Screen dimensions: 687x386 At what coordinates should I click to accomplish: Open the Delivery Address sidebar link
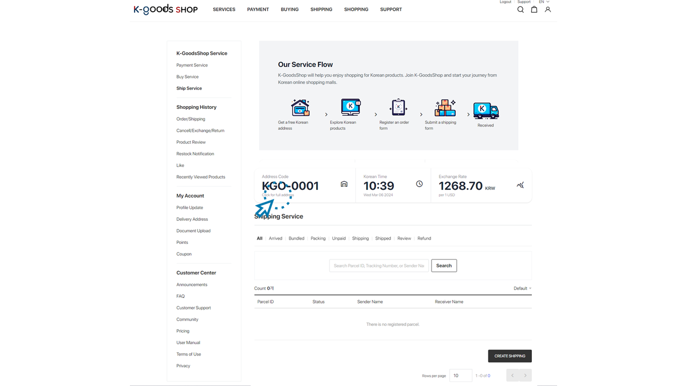coord(192,219)
